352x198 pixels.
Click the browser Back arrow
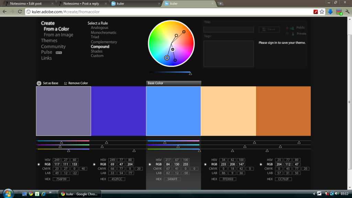pos(4,12)
